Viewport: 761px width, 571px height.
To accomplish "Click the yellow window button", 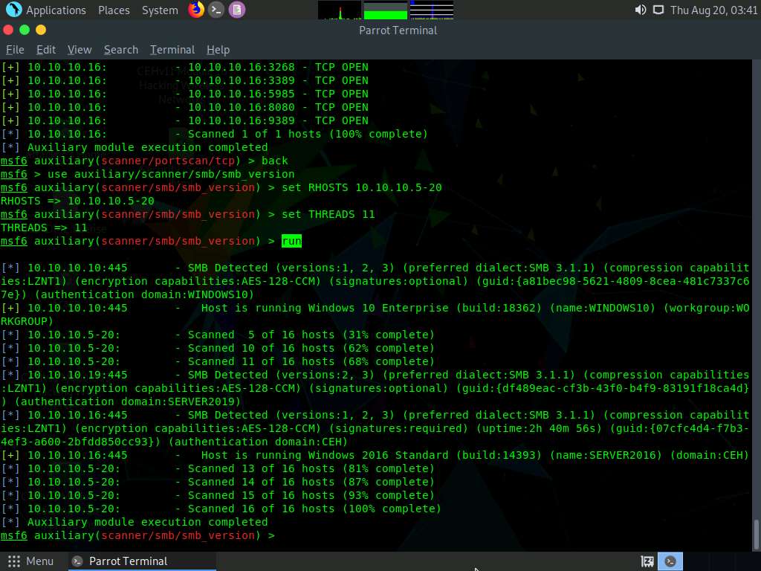I will pos(42,30).
